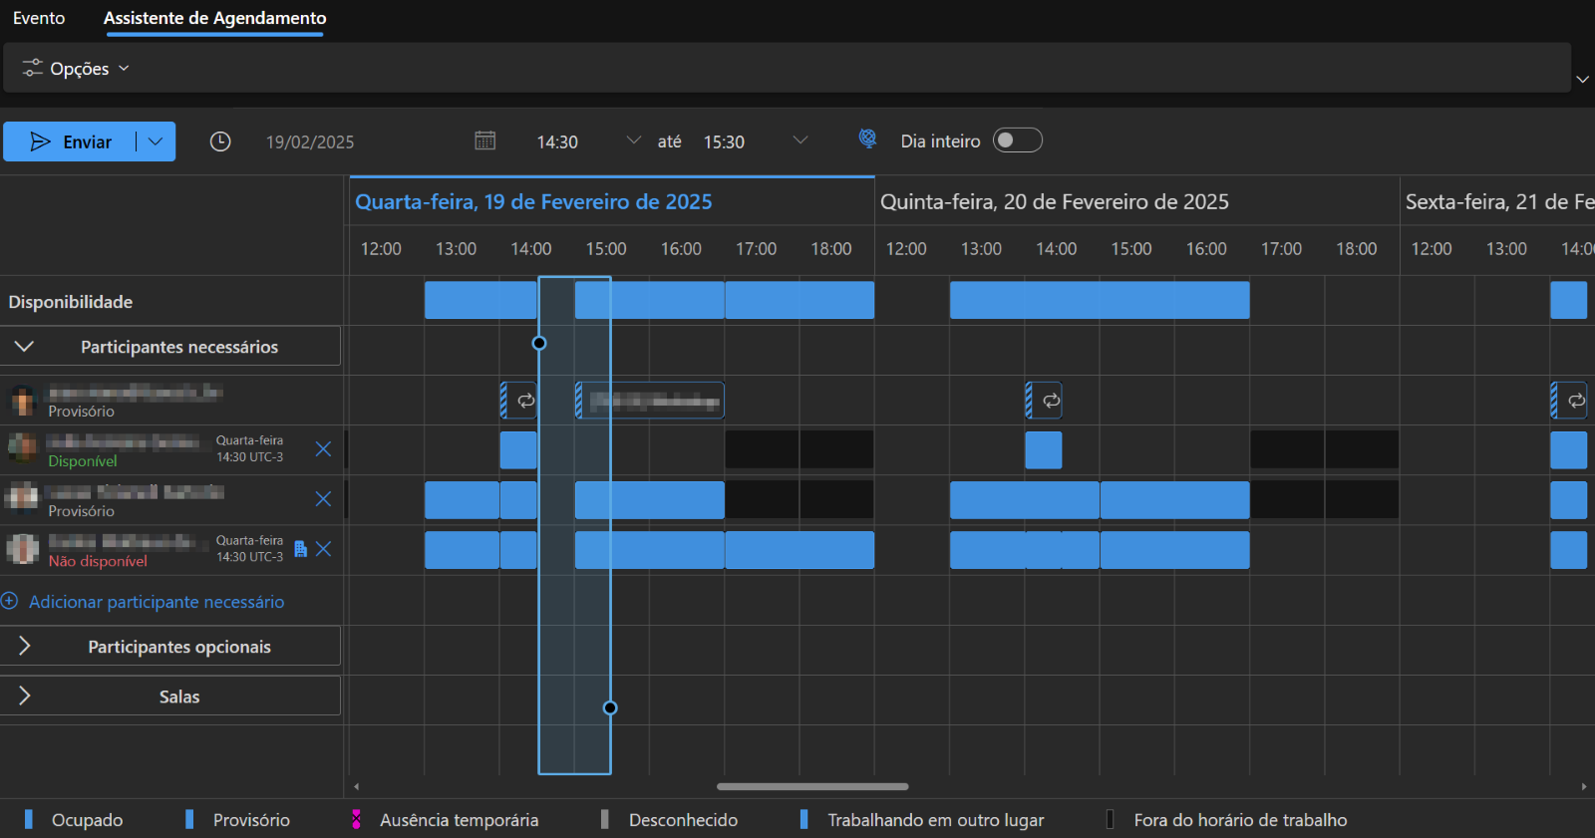
Task: Click the Fora do horário de trabalho marker
Action: click(x=1110, y=819)
